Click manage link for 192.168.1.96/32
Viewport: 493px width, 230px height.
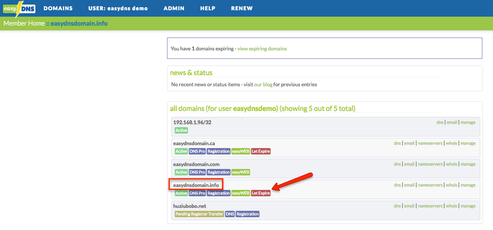pos(468,122)
